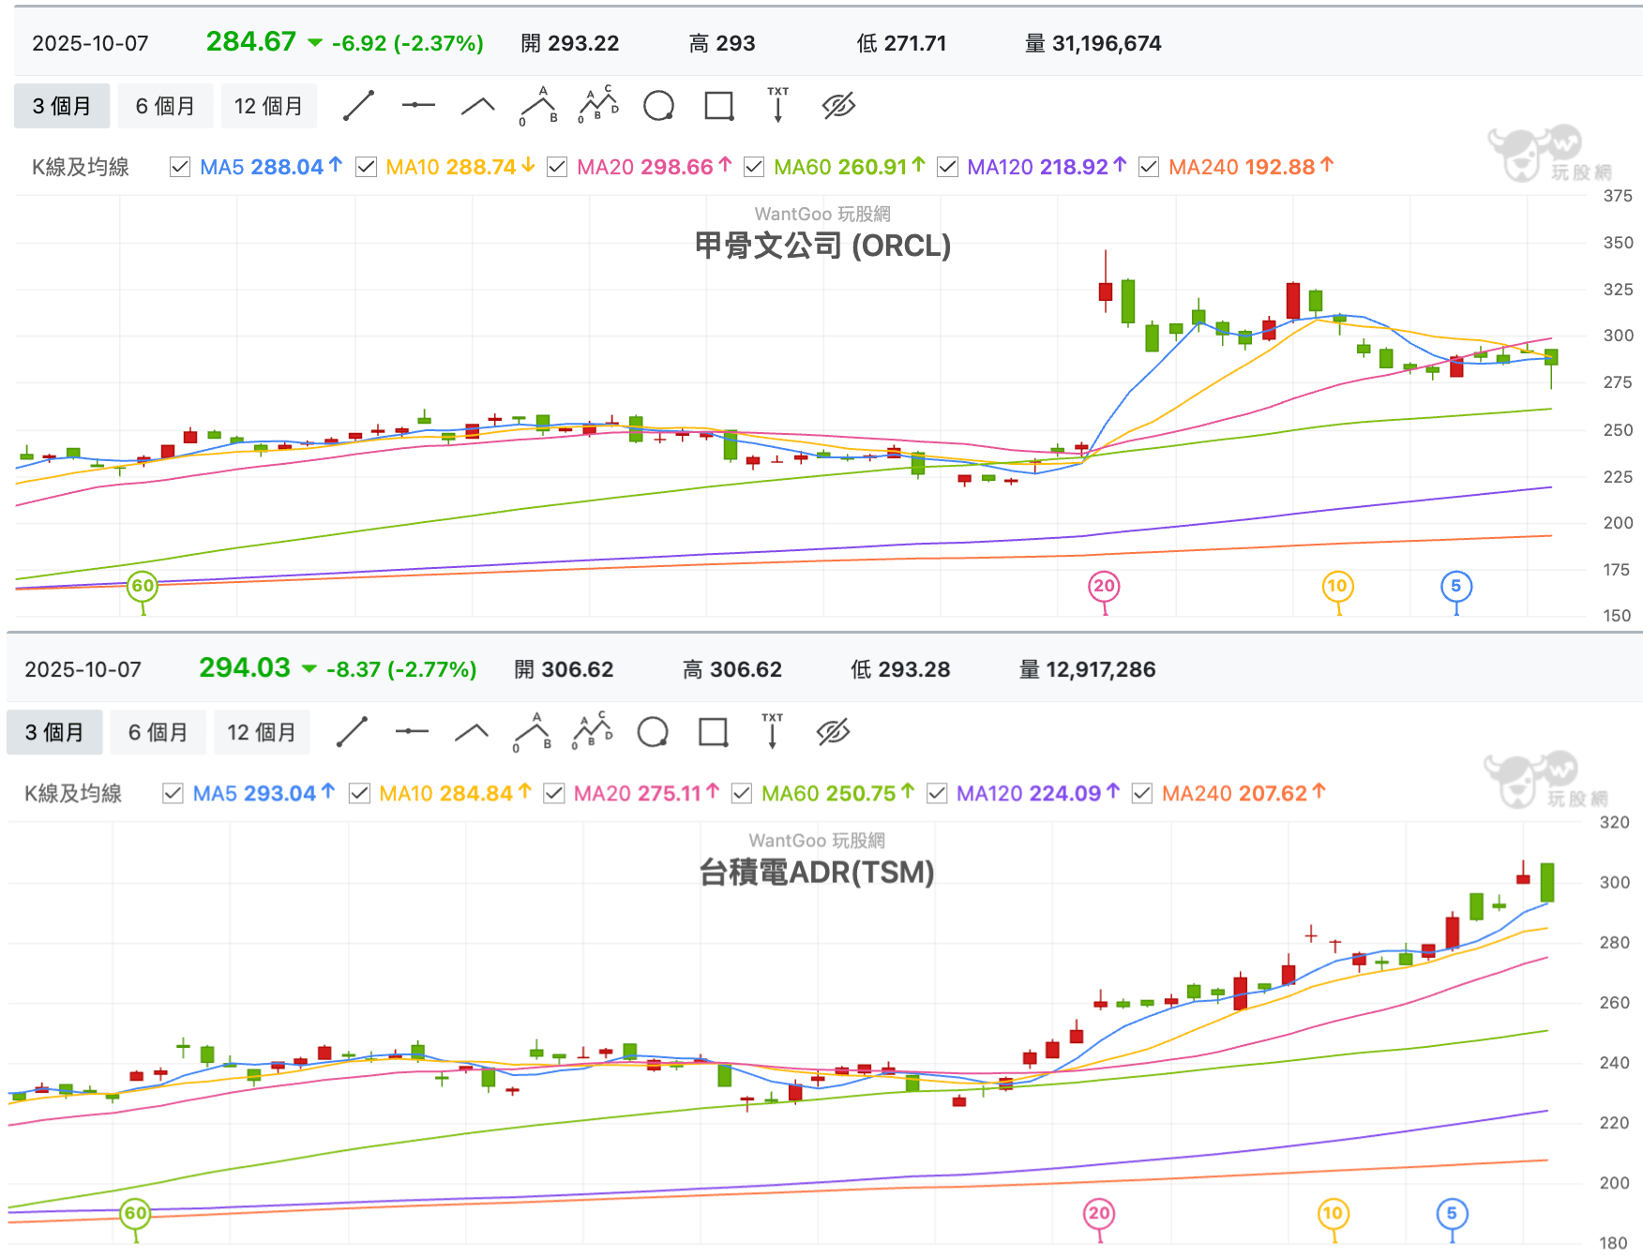
Task: Select the circle drawing tool in ORCL chart
Action: (658, 106)
